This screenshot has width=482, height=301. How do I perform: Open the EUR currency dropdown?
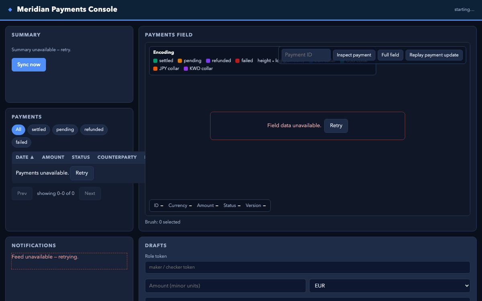[x=390, y=286]
